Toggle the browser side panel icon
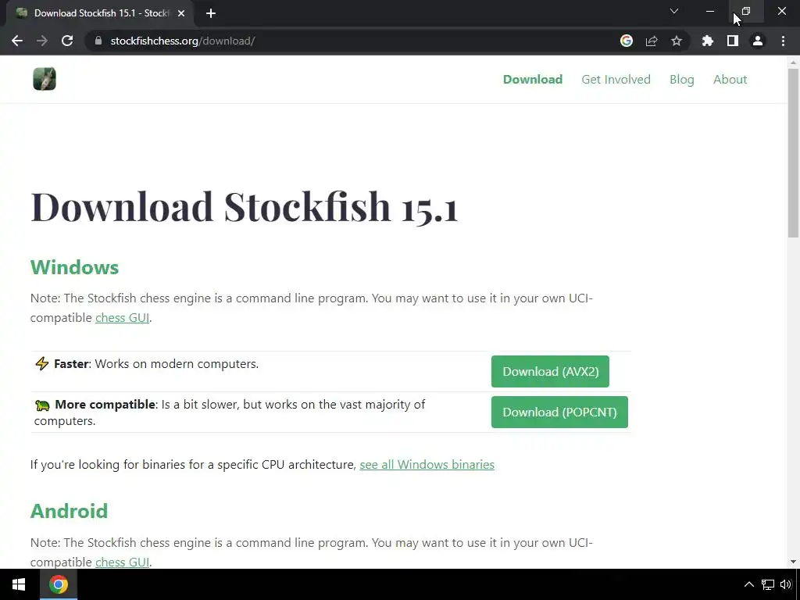The height and width of the screenshot is (600, 800). [733, 41]
